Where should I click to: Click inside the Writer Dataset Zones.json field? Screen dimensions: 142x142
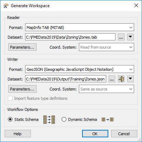[x=66, y=79]
